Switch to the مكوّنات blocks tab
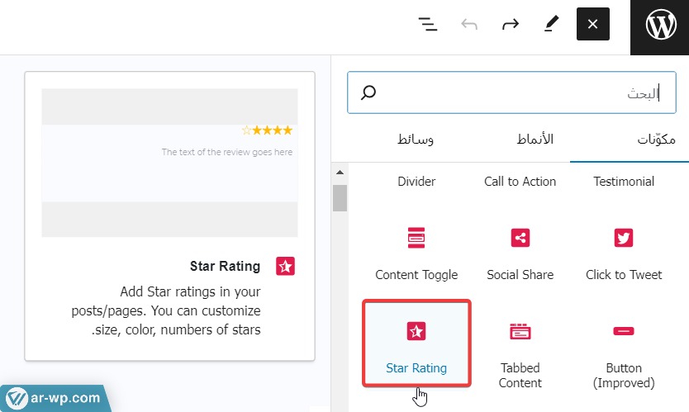 coord(656,139)
